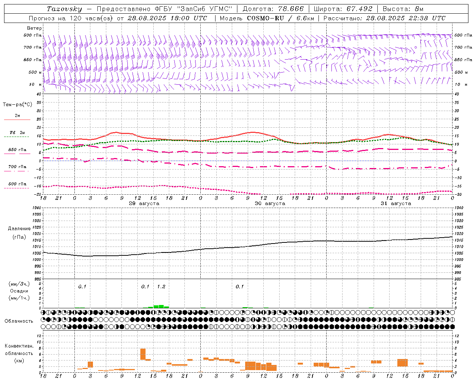The width and height of the screenshot is (474, 379).
Task: Select the 'Высота: 8м' elevation text
Action: pos(403,9)
